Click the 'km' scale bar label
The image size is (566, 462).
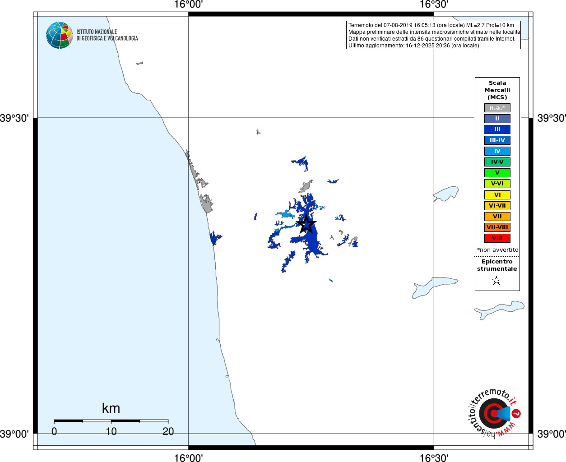pos(111,408)
